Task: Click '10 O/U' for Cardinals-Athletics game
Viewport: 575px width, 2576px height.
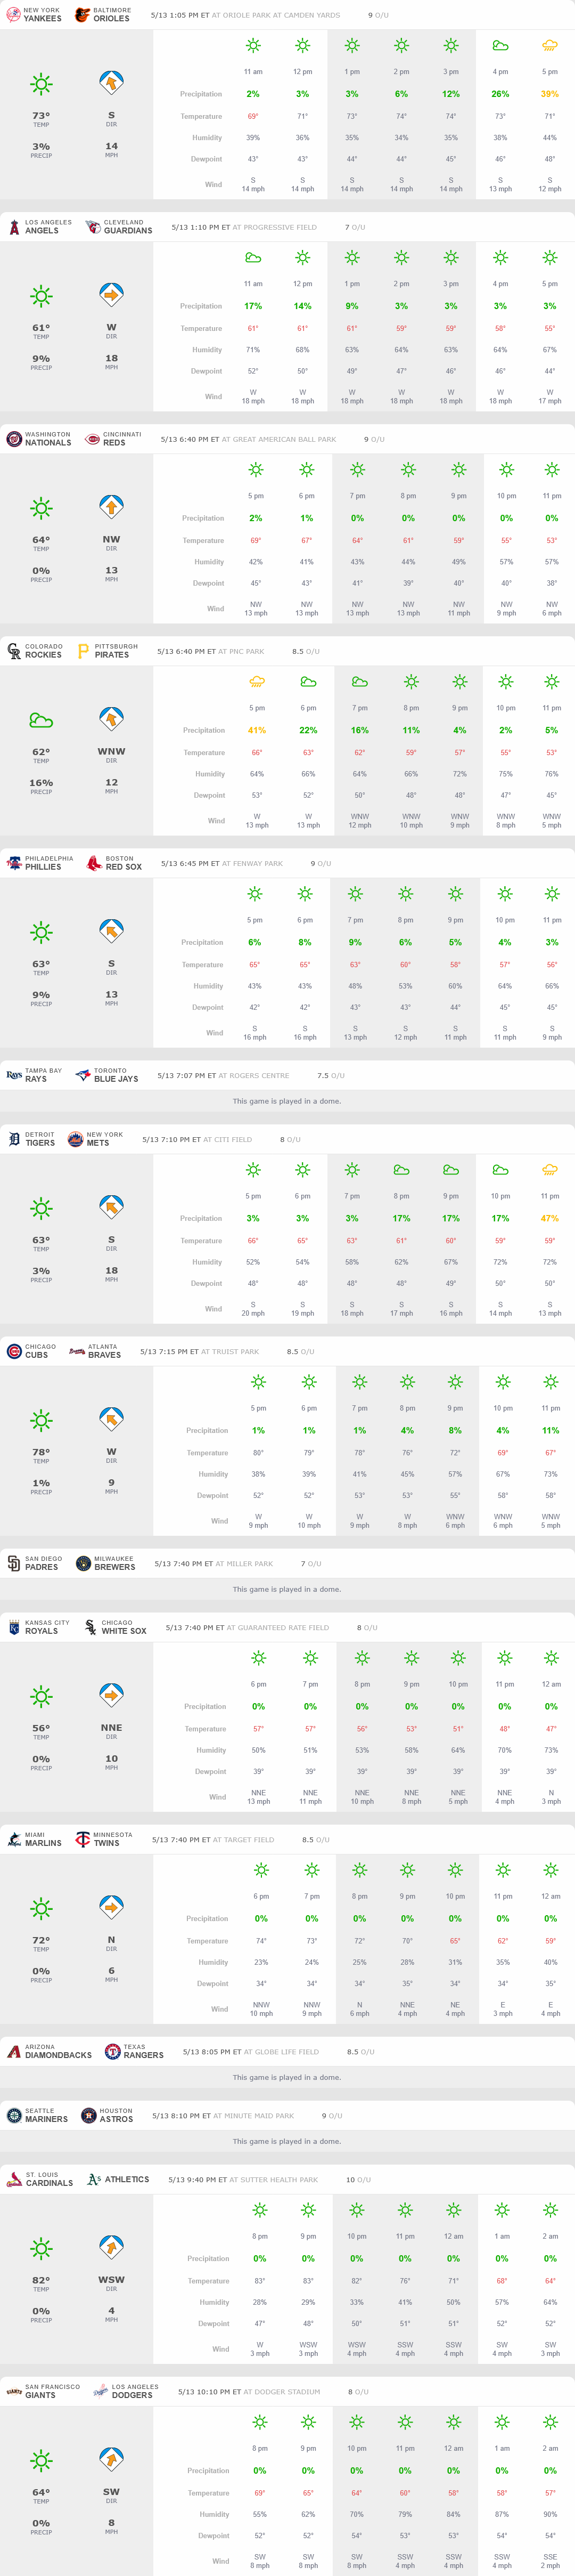Action: pyautogui.click(x=358, y=2180)
